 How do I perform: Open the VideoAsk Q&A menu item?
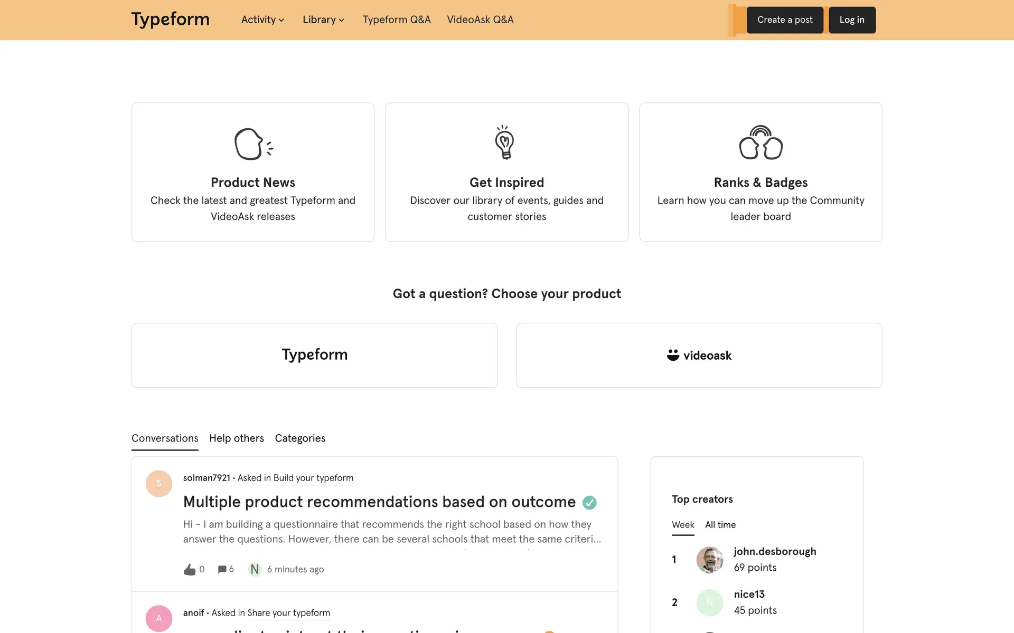[x=480, y=20]
